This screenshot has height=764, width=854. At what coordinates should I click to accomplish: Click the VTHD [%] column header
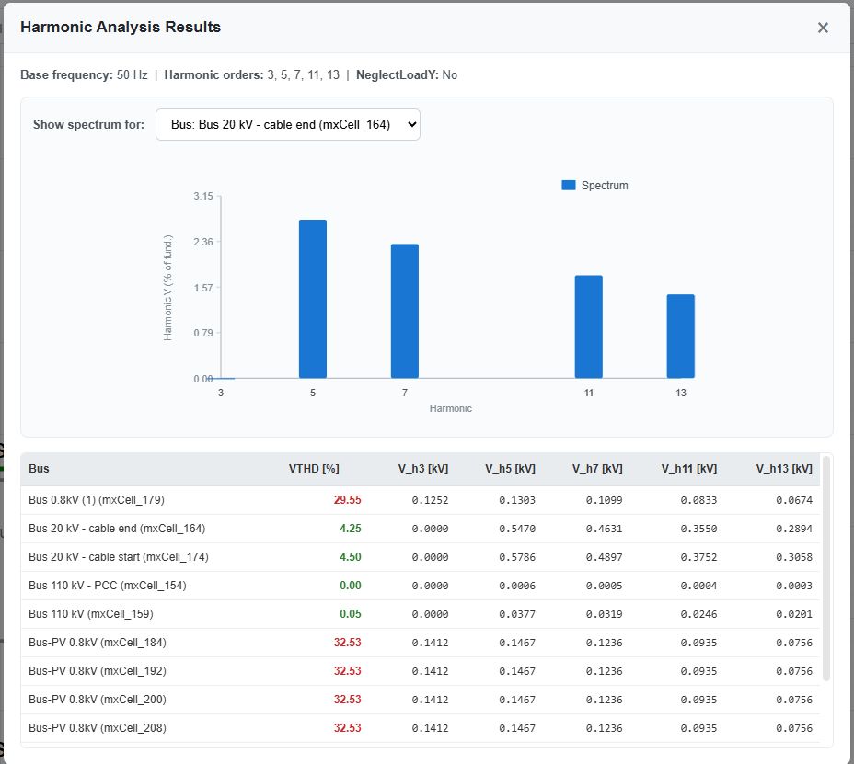coord(314,469)
